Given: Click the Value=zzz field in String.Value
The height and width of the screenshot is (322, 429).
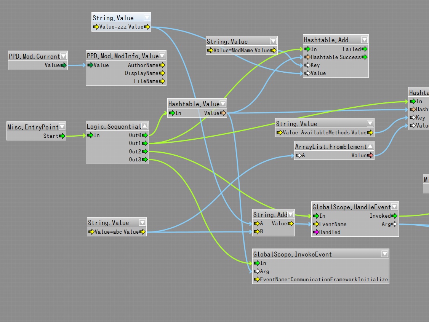Looking at the screenshot, I should 113,27.
